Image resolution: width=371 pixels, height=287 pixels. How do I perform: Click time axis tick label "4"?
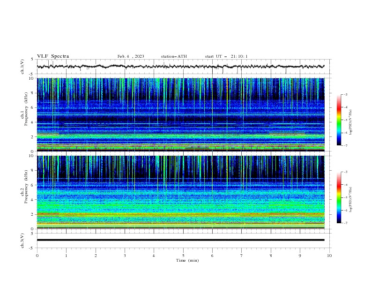(x=154, y=256)
